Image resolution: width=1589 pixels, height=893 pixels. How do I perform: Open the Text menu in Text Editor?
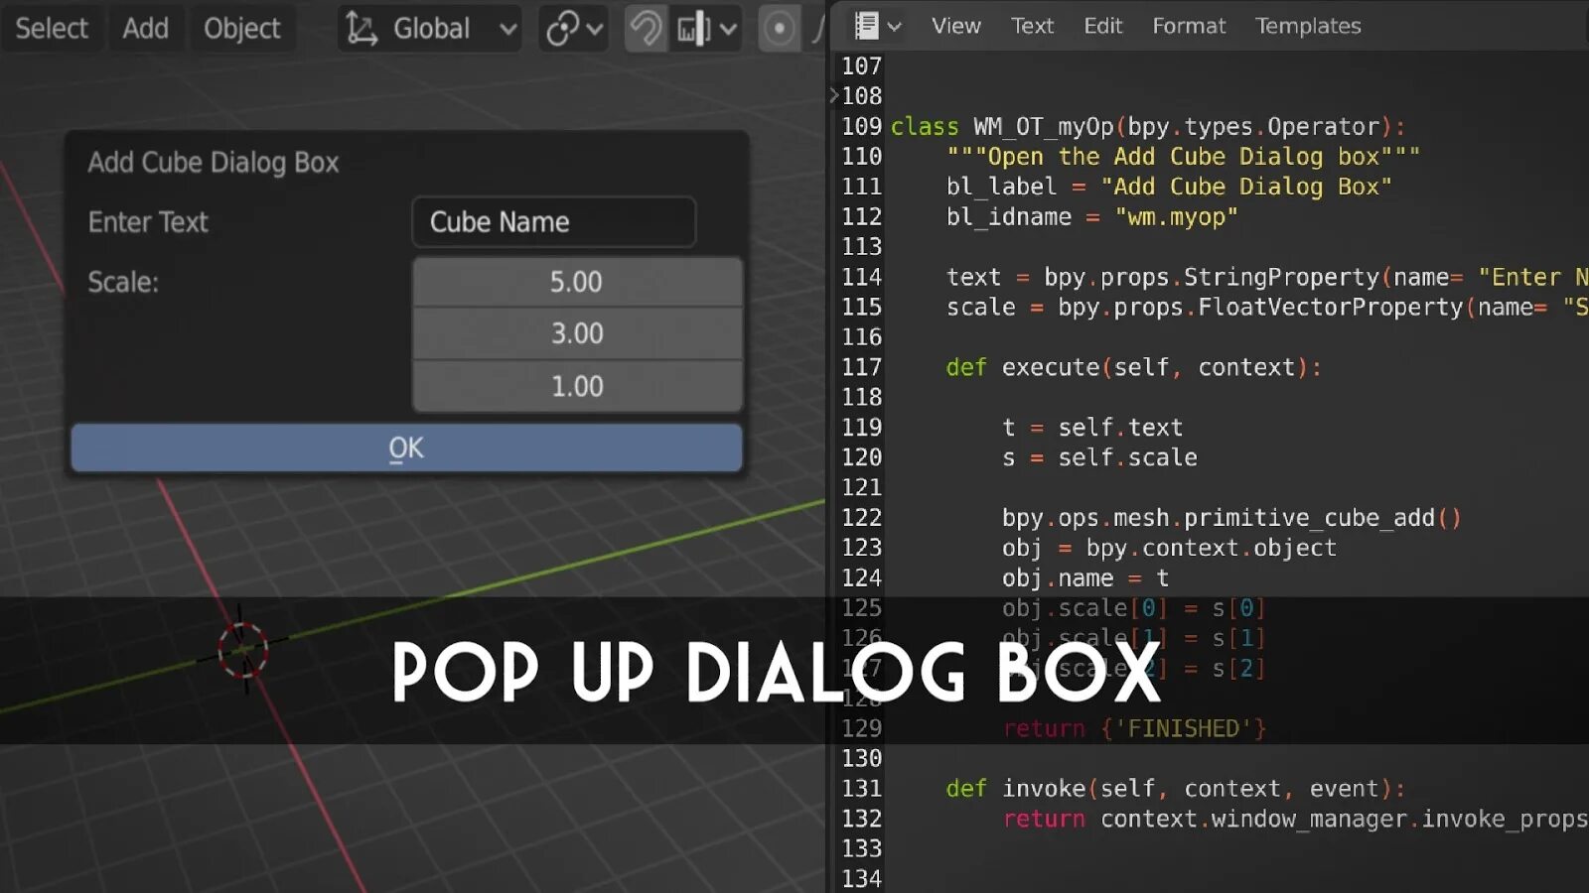1032,26
